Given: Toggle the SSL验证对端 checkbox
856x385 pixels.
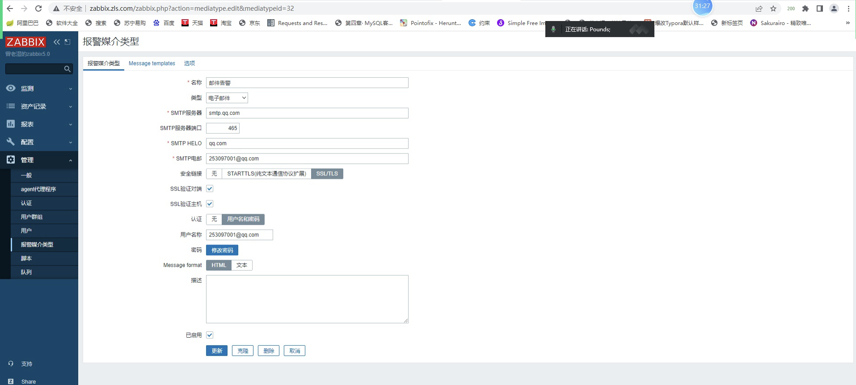Looking at the screenshot, I should point(210,189).
